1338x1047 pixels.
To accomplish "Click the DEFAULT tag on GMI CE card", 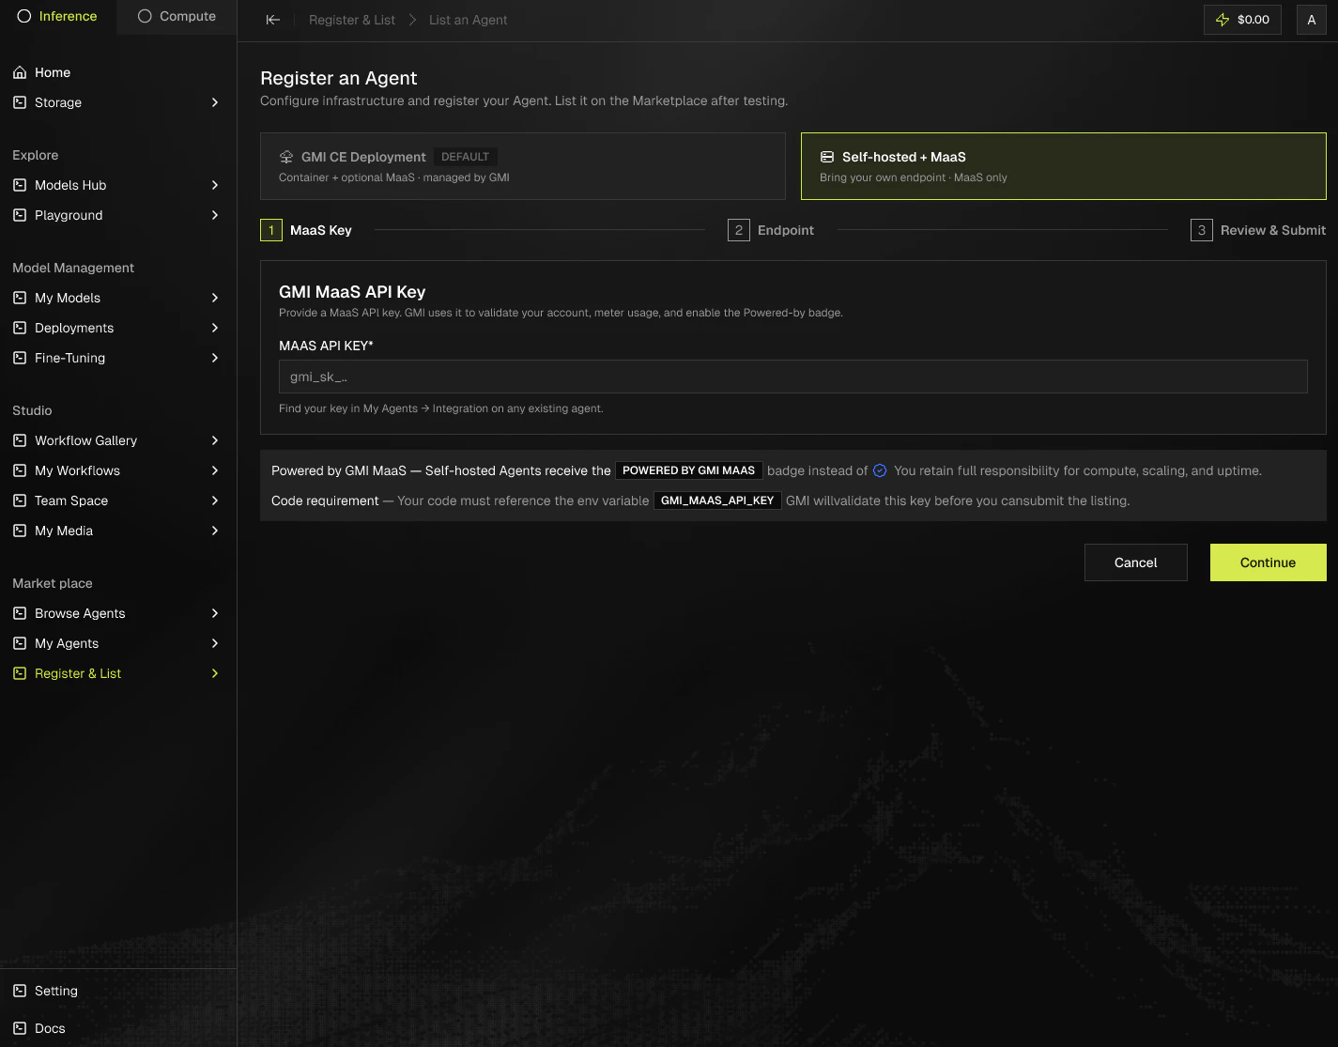I will click(x=466, y=157).
